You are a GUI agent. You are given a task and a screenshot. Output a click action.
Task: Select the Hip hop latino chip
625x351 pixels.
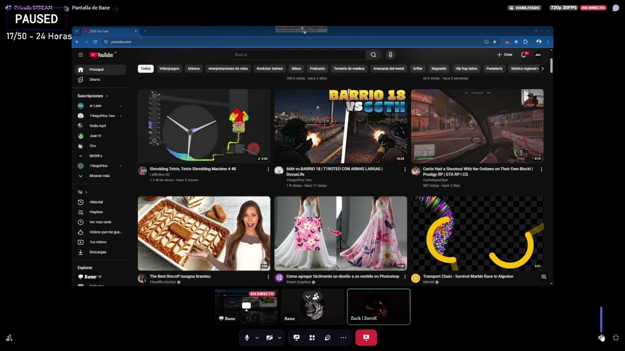(x=466, y=69)
